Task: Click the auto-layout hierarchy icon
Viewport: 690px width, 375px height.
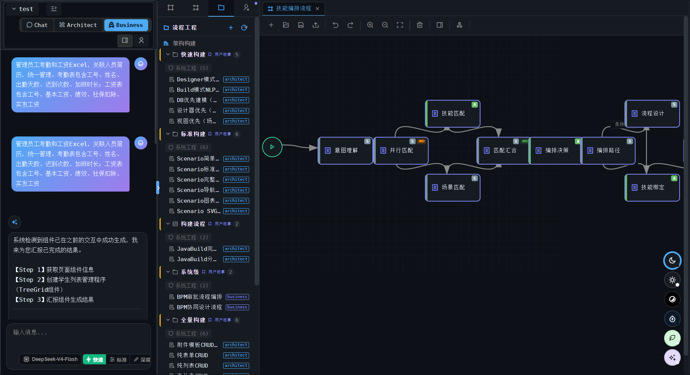Action: pos(459,25)
